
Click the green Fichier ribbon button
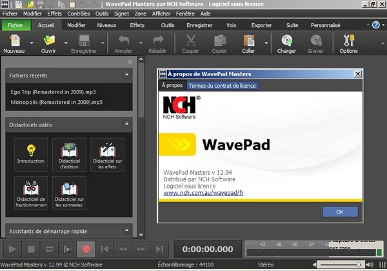pyautogui.click(x=15, y=25)
